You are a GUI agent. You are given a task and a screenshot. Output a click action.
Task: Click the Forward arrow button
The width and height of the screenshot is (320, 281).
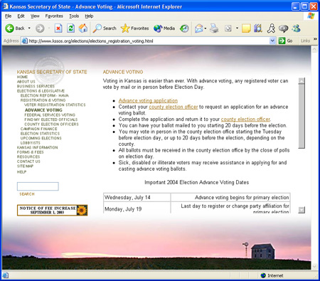pos(40,28)
